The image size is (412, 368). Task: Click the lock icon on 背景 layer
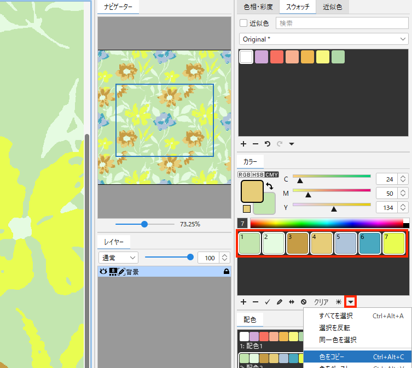(226, 272)
